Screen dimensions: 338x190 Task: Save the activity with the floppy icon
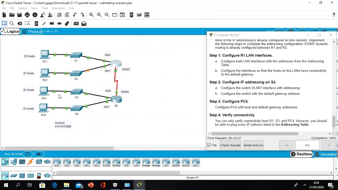click(20, 15)
